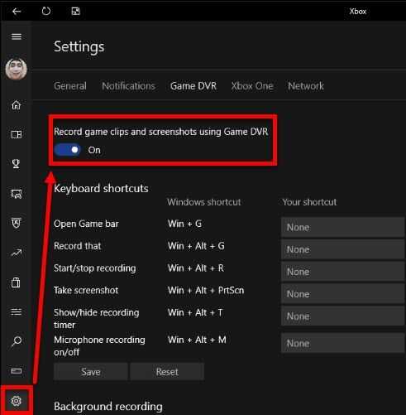
Task: Open My games icon in sidebar
Action: pyautogui.click(x=17, y=134)
